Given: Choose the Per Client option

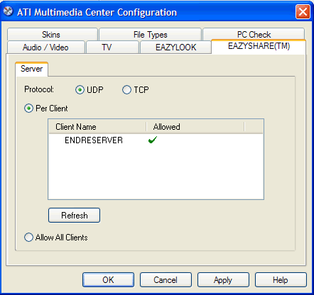Looking at the screenshot, I should coord(28,108).
